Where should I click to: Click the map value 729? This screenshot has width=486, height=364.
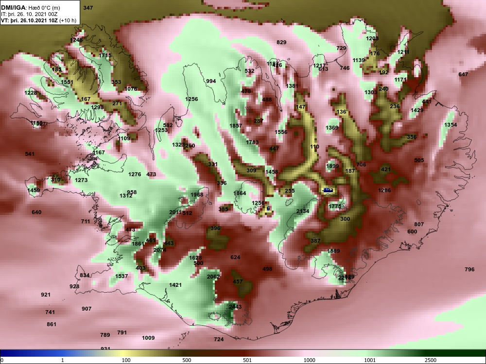[x=341, y=48]
